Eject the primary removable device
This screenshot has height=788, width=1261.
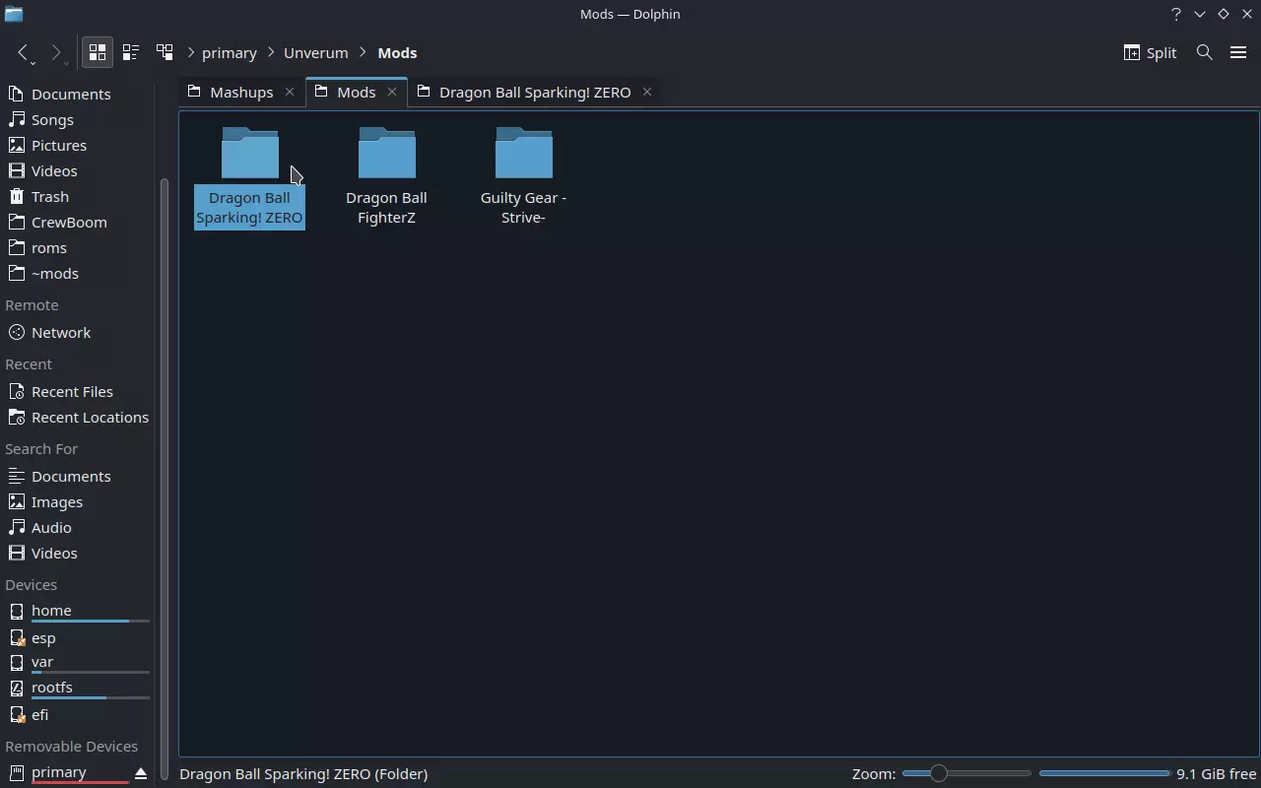pos(141,773)
